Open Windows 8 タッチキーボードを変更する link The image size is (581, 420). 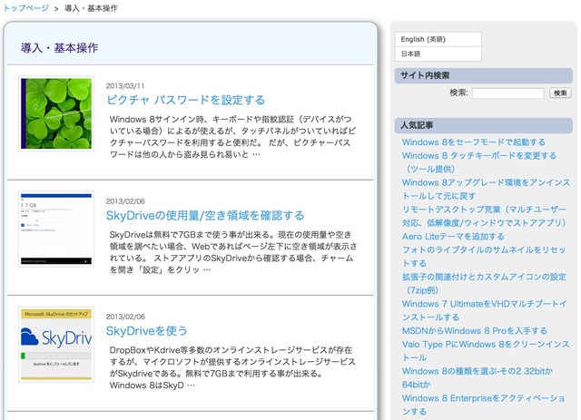(479, 155)
